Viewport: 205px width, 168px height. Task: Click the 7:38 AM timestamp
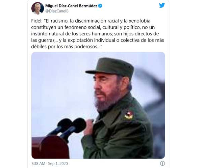[x=38, y=163]
